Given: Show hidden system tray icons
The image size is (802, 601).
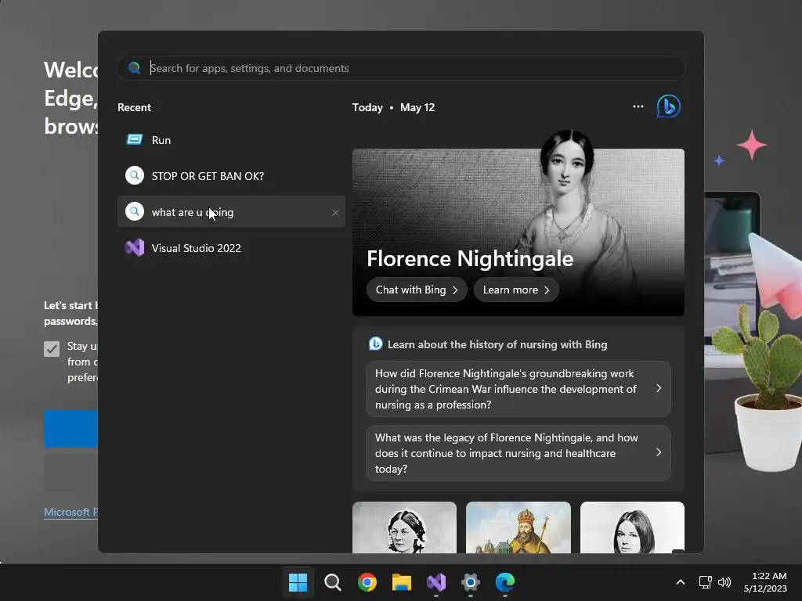Looking at the screenshot, I should [681, 582].
